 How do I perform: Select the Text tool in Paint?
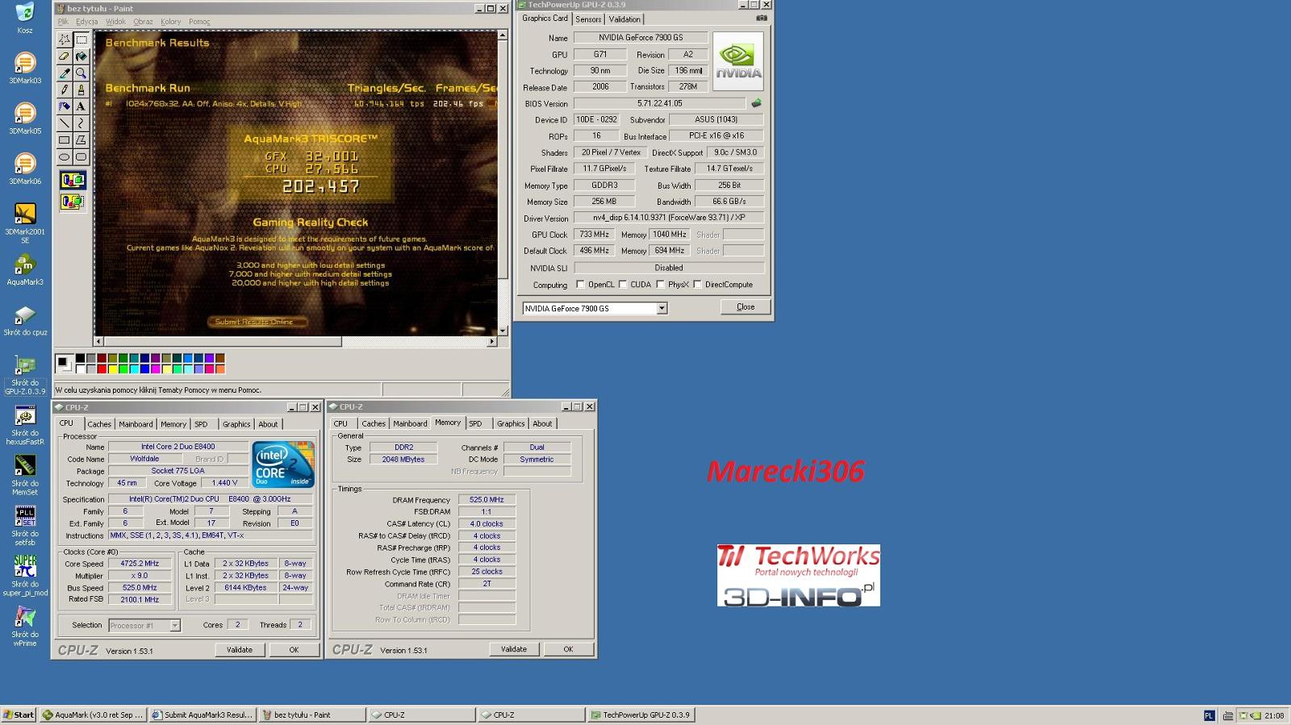pyautogui.click(x=81, y=106)
